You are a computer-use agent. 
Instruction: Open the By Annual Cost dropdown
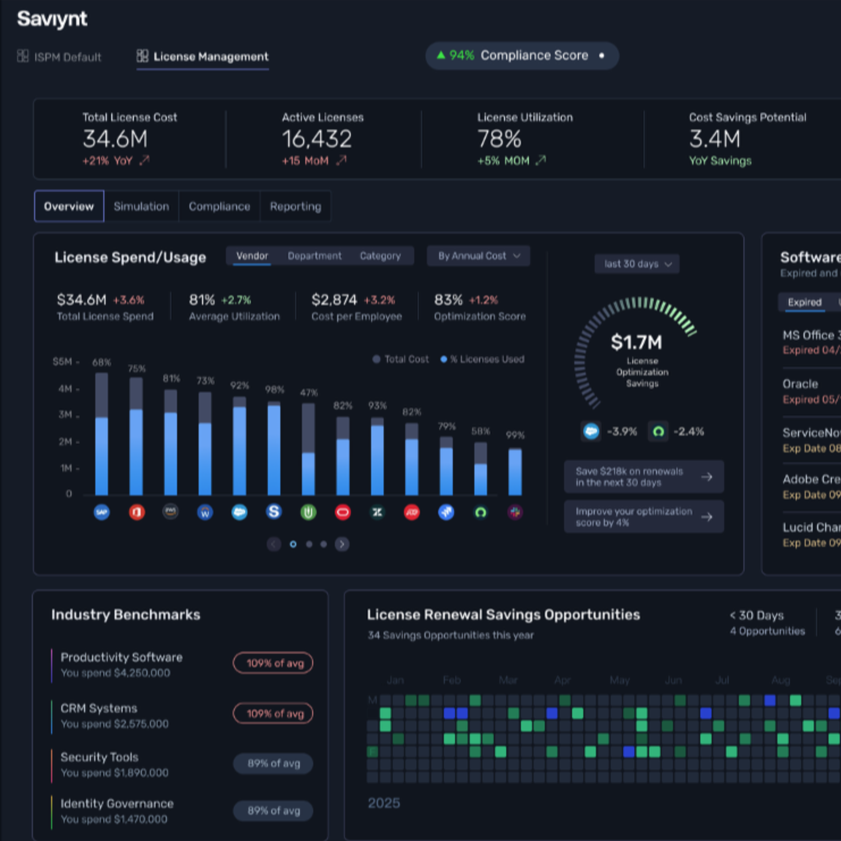pyautogui.click(x=479, y=256)
